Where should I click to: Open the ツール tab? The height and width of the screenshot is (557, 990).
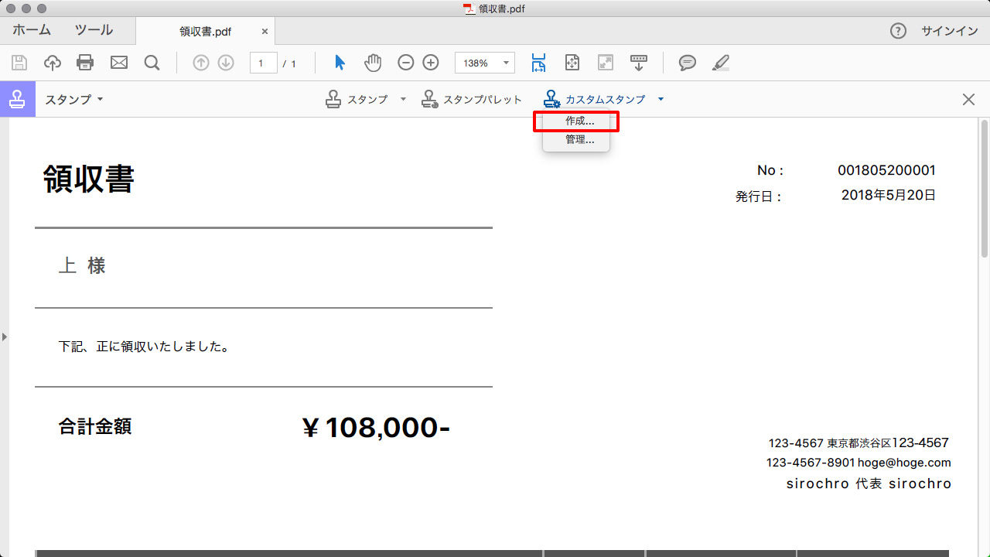pyautogui.click(x=94, y=30)
